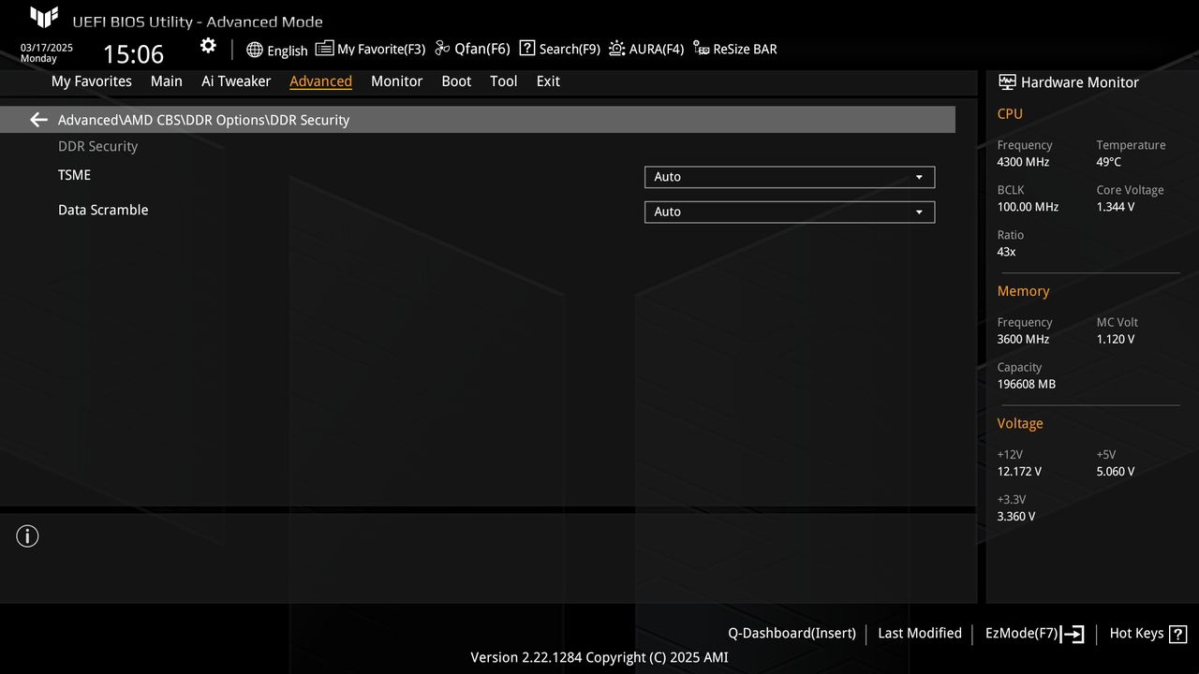Select the Advanced tab
The width and height of the screenshot is (1199, 674).
[x=320, y=81]
